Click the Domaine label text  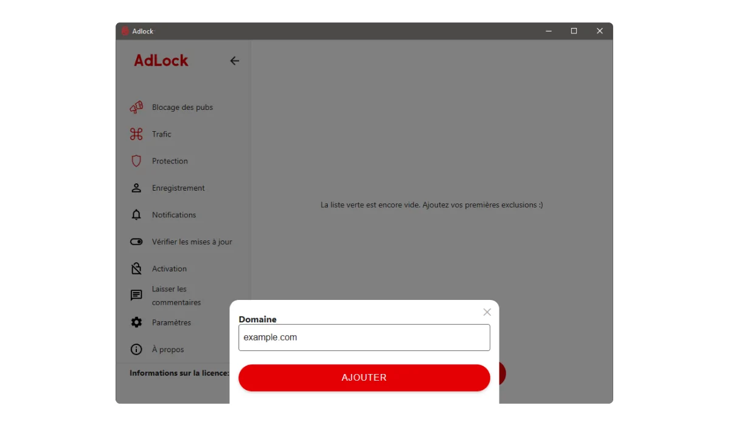[x=257, y=319]
